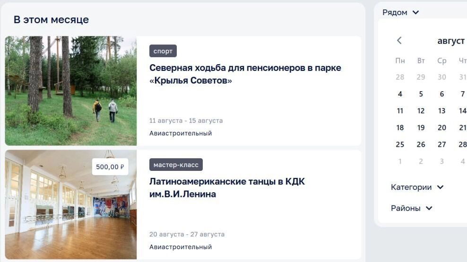
Task: Expand the Категории filter
Action: click(417, 187)
